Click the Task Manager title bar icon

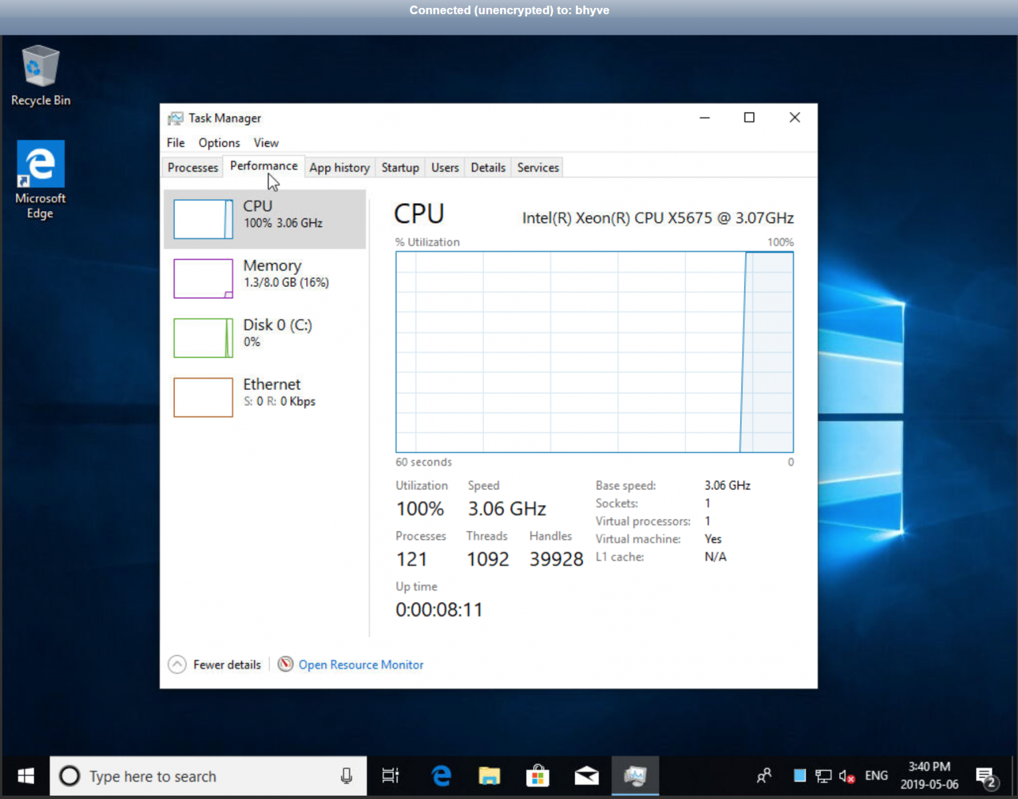(x=175, y=119)
